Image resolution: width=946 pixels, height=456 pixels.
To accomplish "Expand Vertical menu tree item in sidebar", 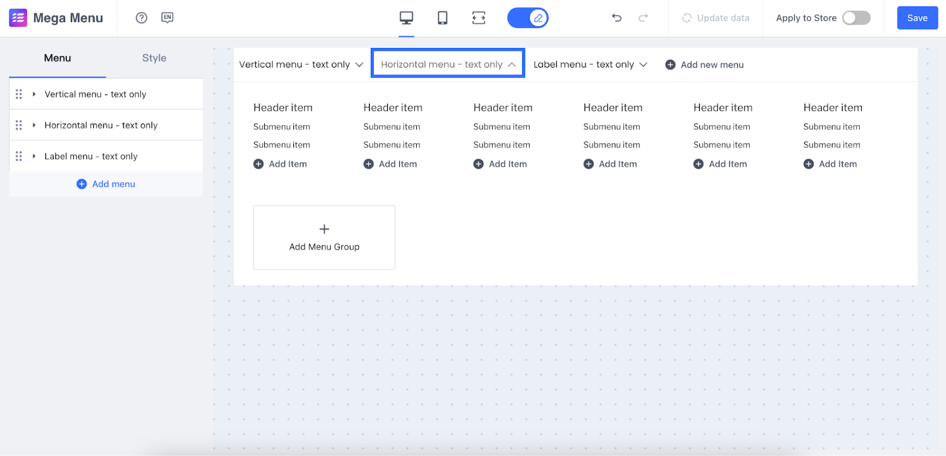I will click(x=34, y=94).
